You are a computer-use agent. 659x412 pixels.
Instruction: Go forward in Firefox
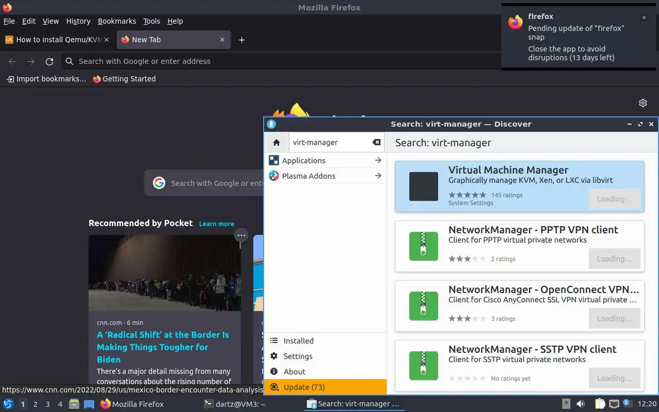tap(31, 61)
